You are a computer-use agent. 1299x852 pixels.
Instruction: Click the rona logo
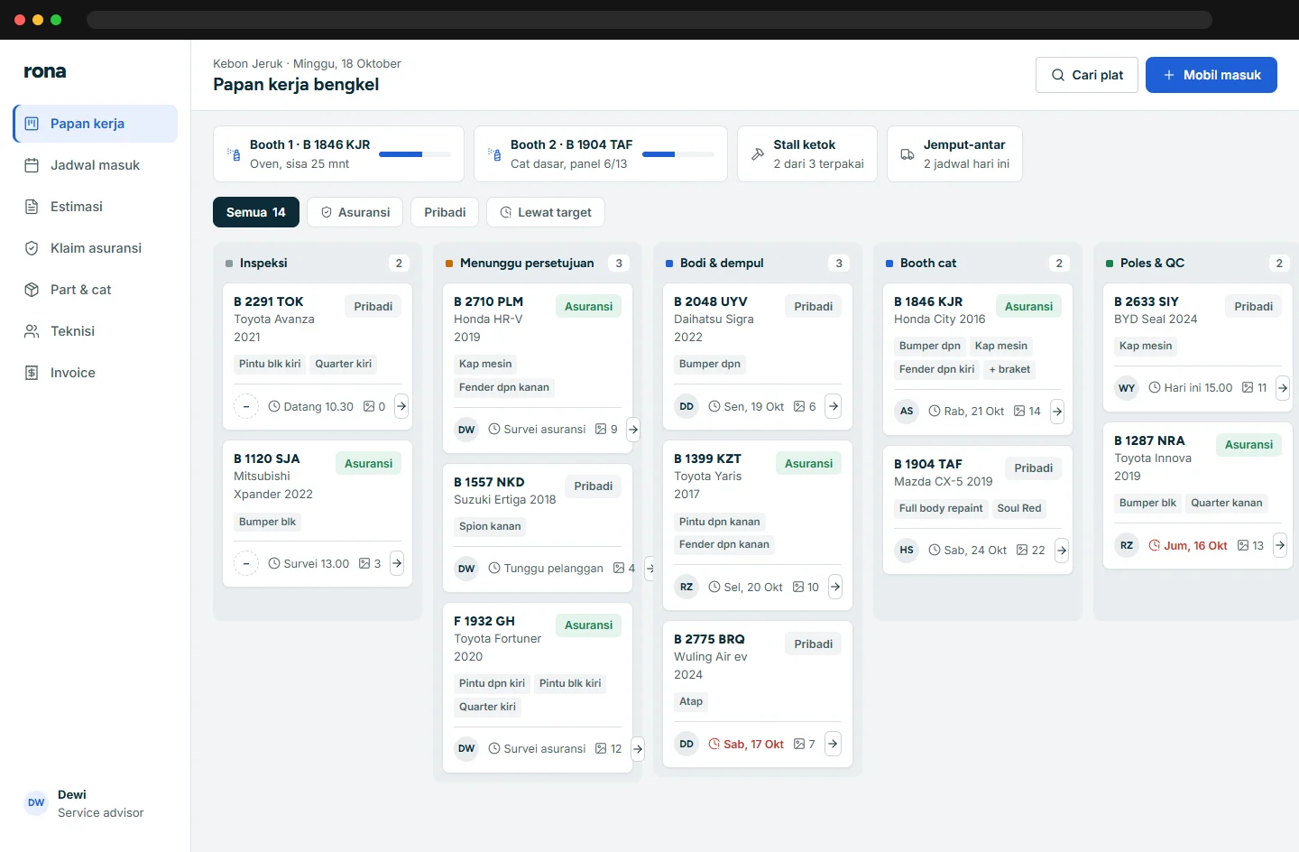45,71
